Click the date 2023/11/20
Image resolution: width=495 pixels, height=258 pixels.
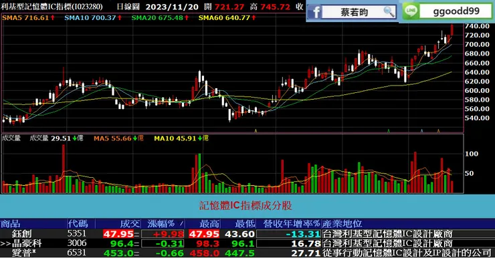pos(172,7)
